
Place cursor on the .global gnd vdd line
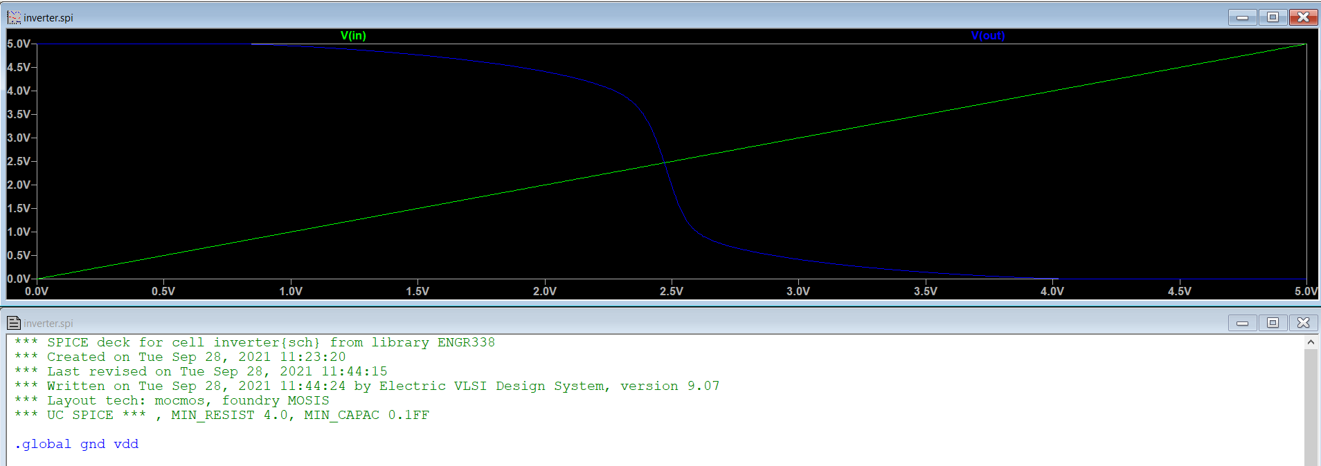point(77,444)
